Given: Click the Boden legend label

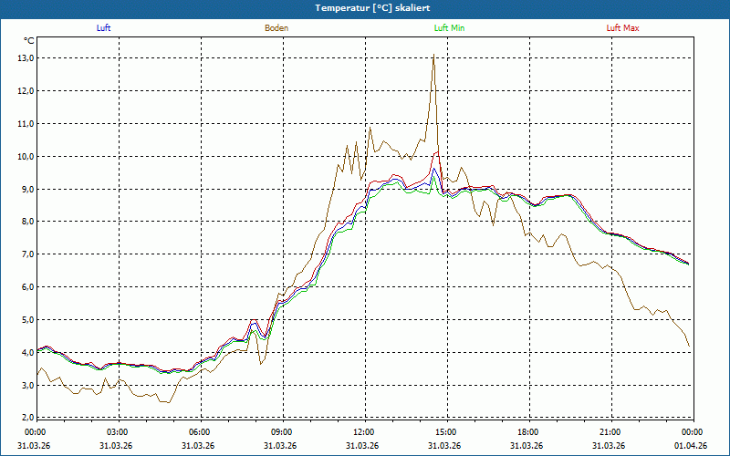Looking at the screenshot, I should coord(276,28).
